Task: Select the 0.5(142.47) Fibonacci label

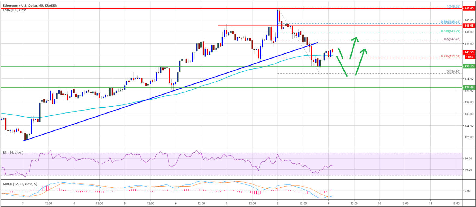Action: tap(452, 39)
